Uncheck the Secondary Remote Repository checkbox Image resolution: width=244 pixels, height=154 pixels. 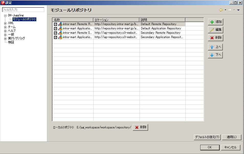point(56,33)
